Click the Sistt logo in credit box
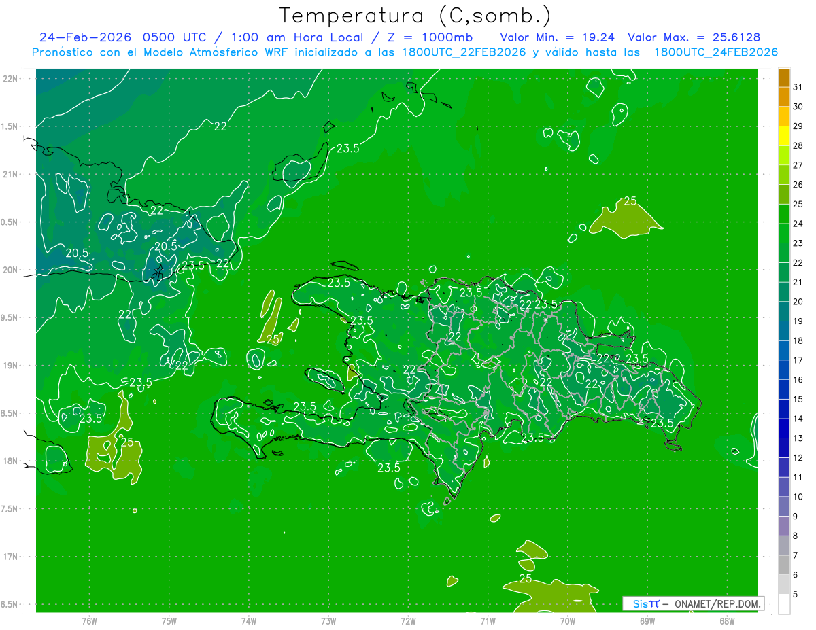This screenshot has height=630, width=816. coord(646,603)
